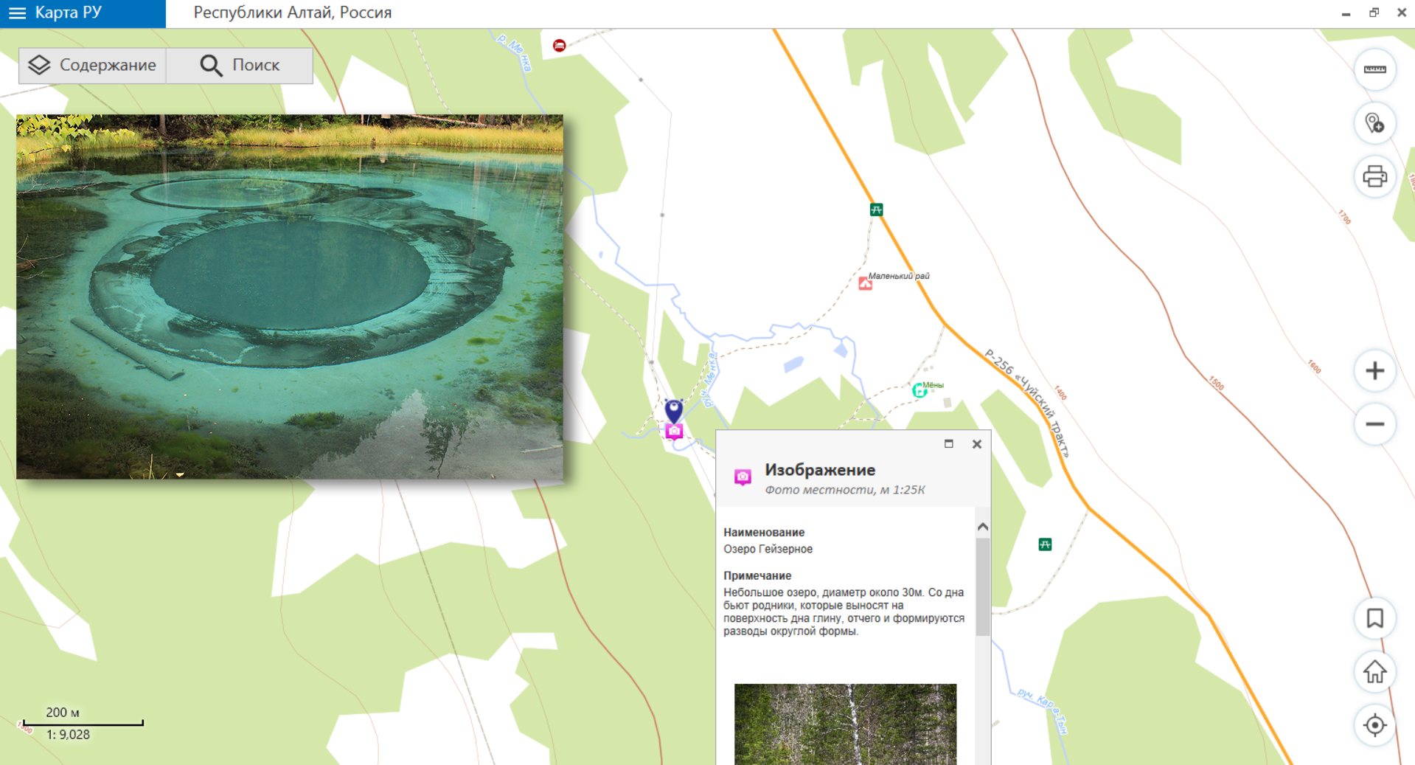This screenshot has width=1415, height=765.
Task: Return to the home map extent
Action: point(1374,672)
